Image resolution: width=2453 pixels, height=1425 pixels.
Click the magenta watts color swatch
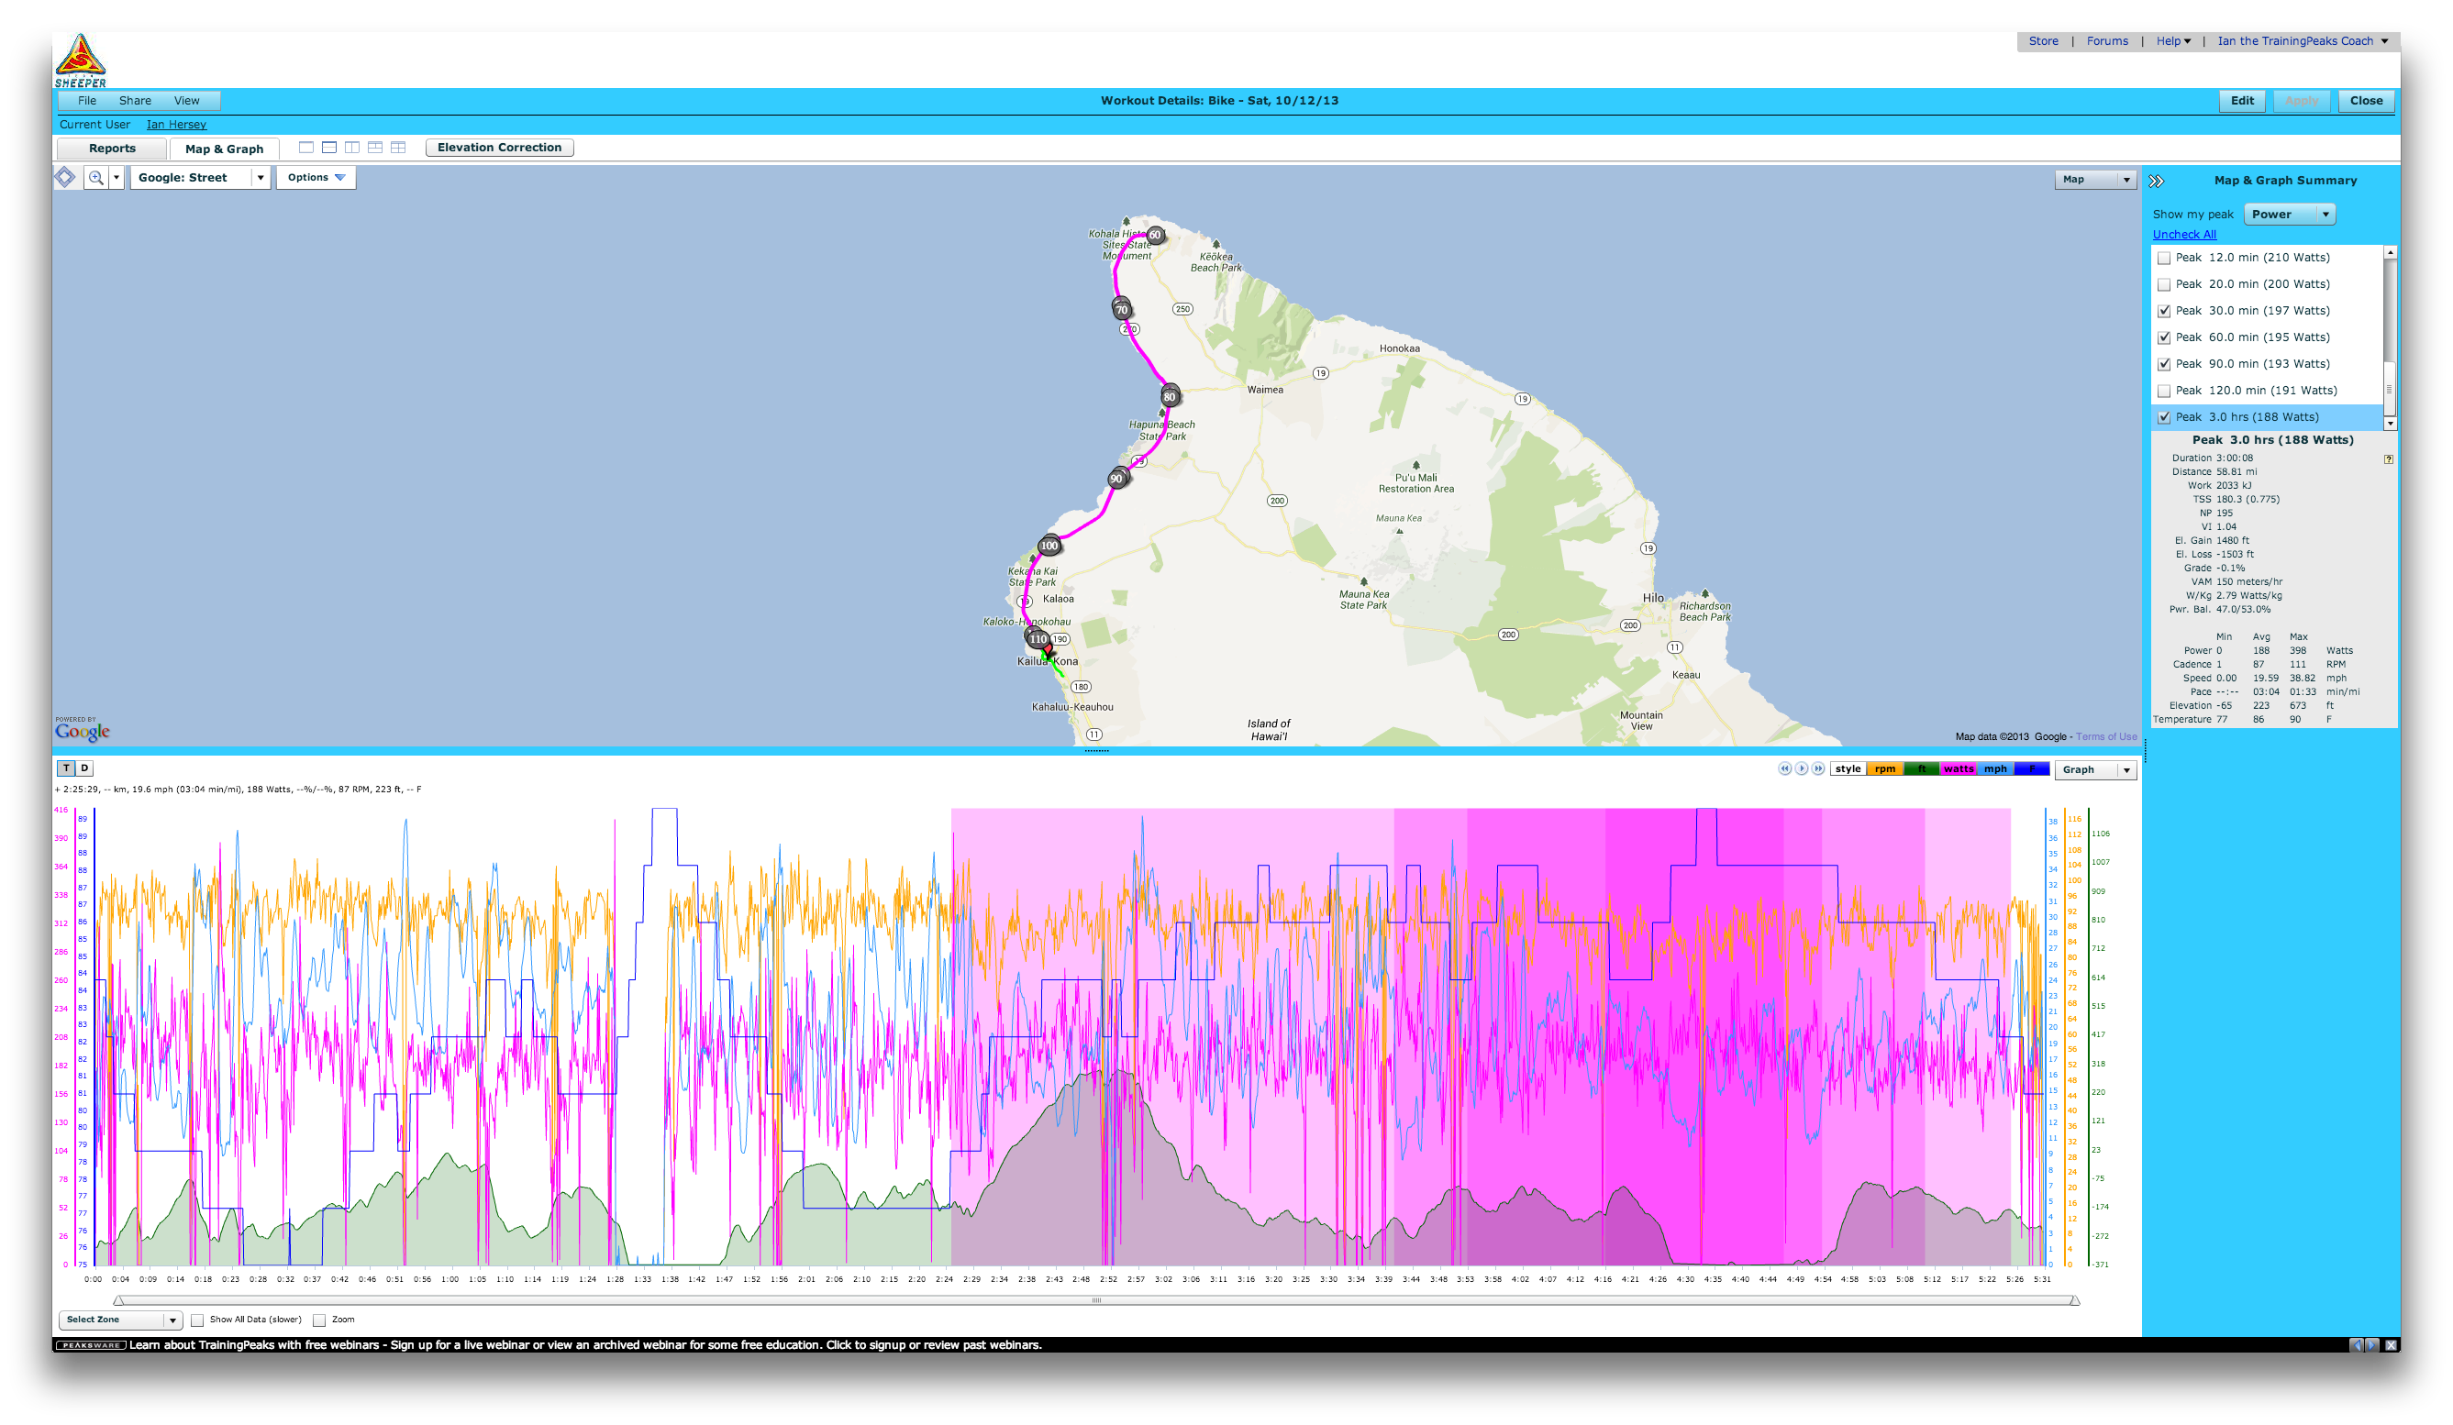coord(1958,769)
